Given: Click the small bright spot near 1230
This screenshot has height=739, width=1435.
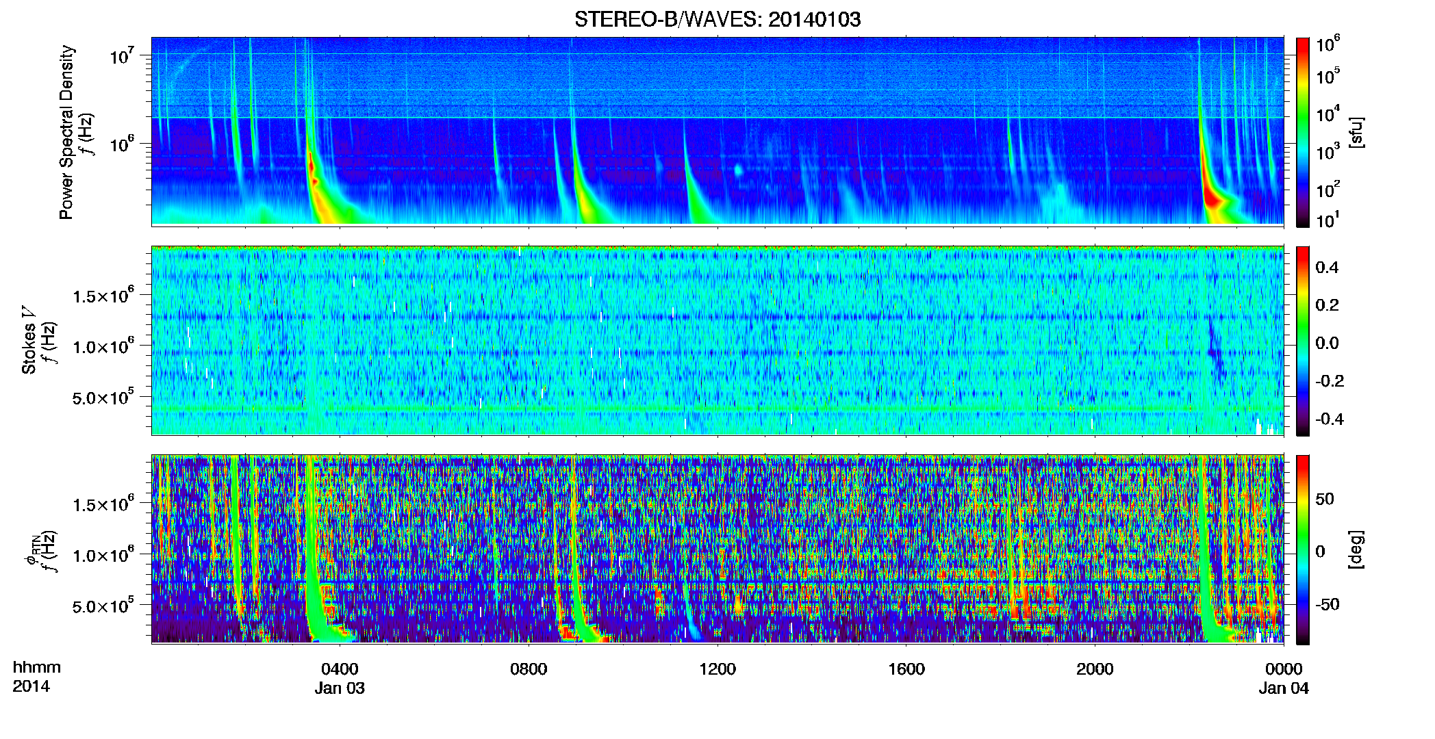Looking at the screenshot, I should tap(739, 170).
